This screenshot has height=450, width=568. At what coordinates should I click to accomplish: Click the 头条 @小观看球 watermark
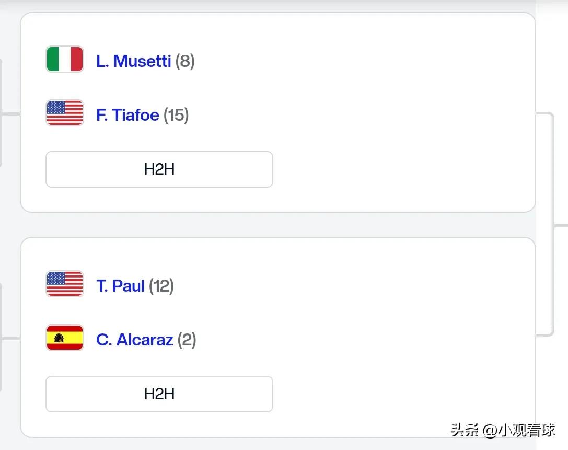503,430
